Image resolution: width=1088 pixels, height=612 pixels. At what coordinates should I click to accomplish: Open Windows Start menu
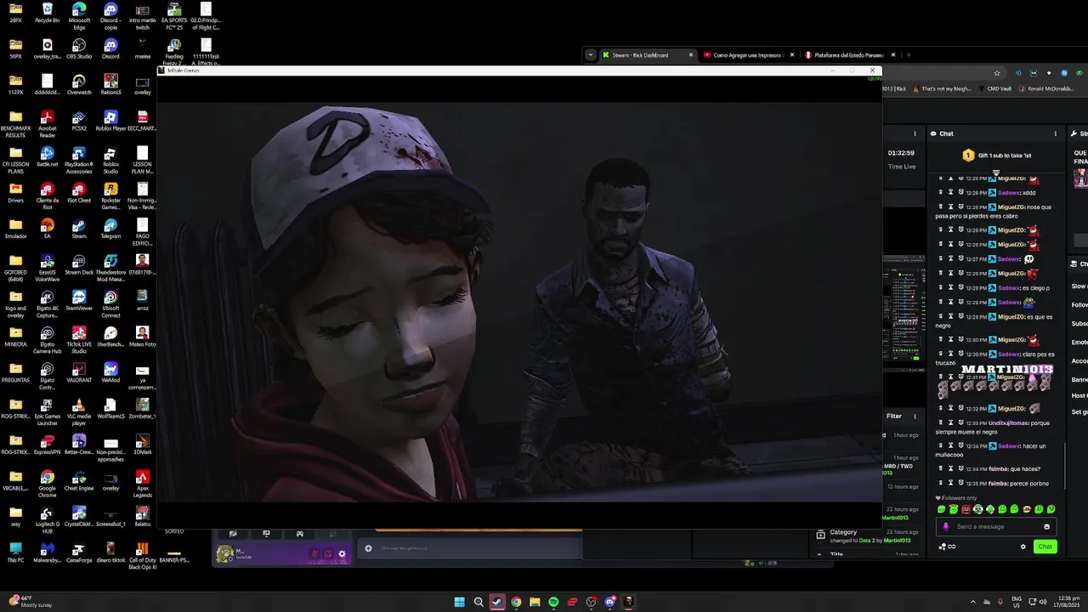click(x=460, y=602)
